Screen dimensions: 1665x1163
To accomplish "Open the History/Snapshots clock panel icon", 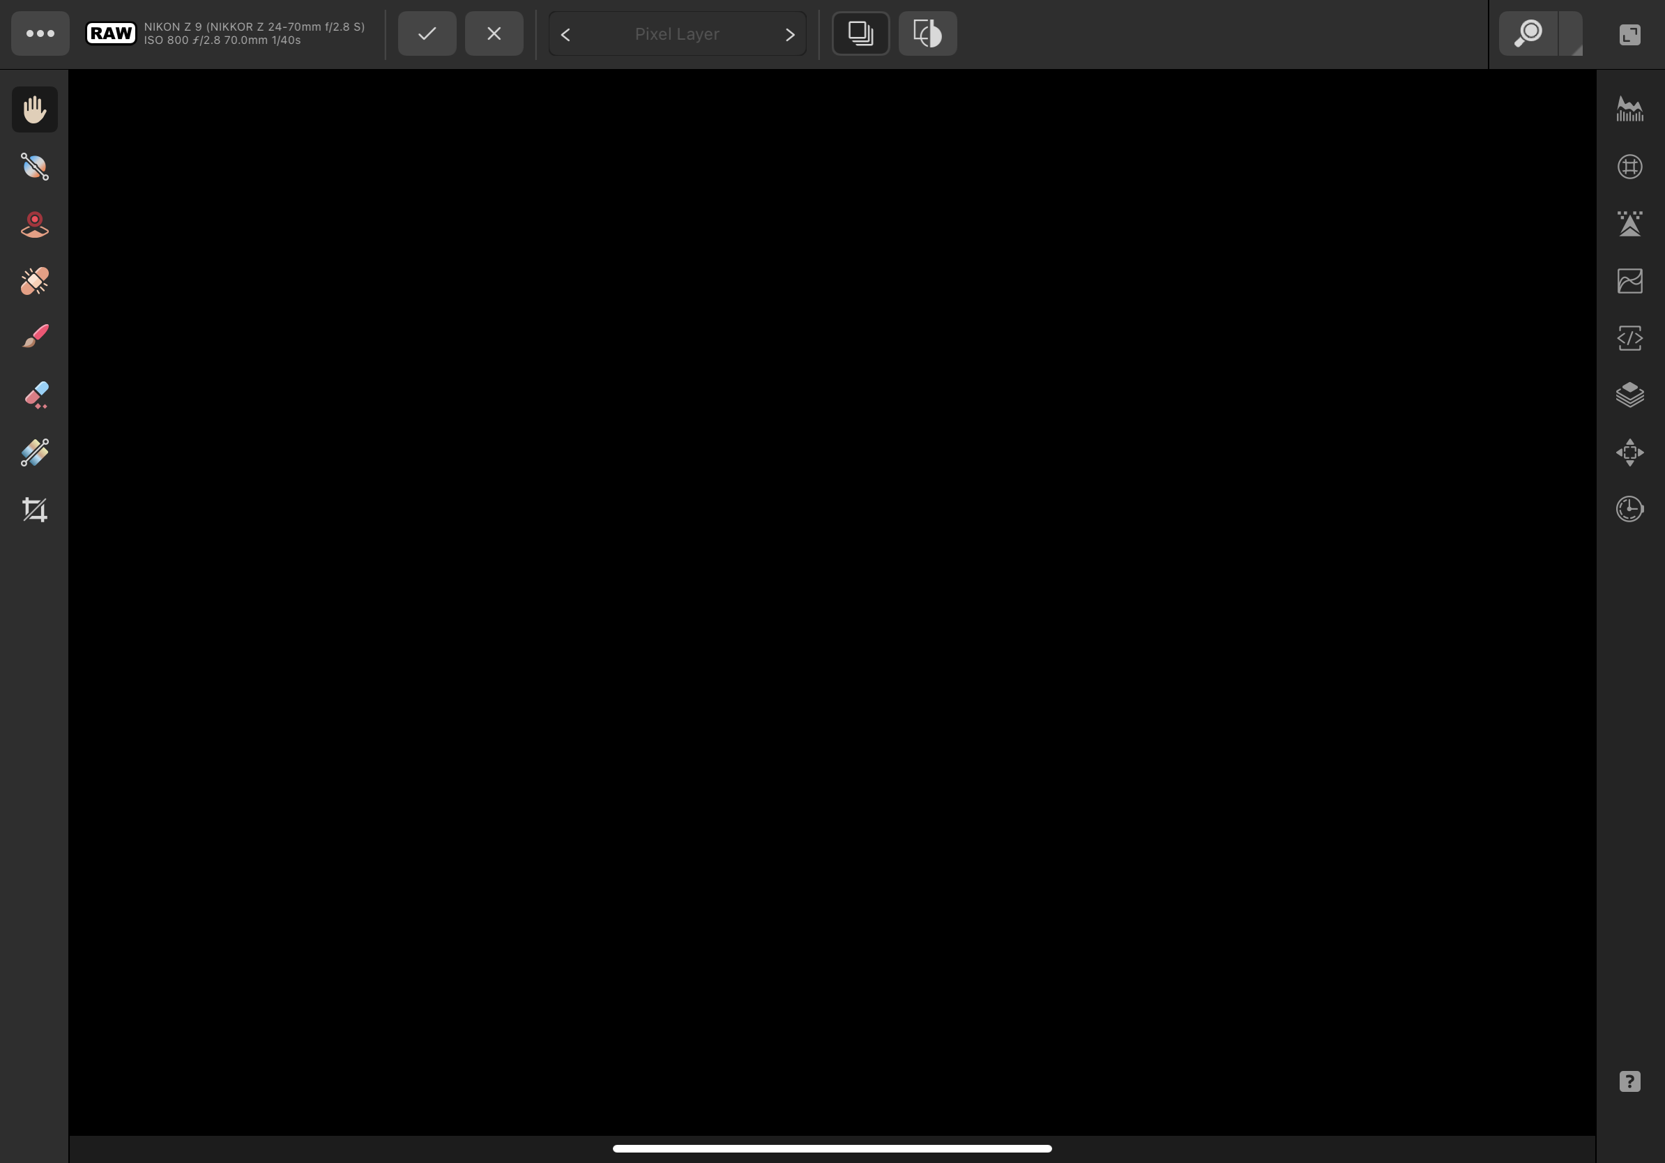I will tap(1629, 509).
